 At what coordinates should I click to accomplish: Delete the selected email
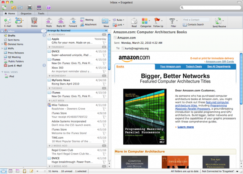pos(34,21)
